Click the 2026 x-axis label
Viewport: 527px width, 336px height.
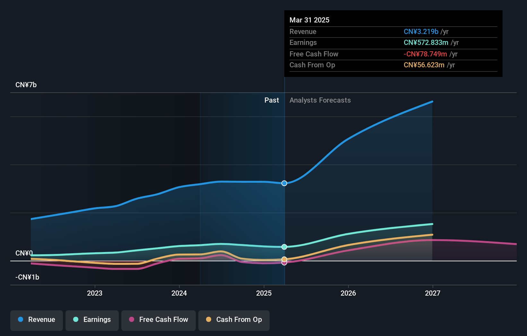pos(348,293)
